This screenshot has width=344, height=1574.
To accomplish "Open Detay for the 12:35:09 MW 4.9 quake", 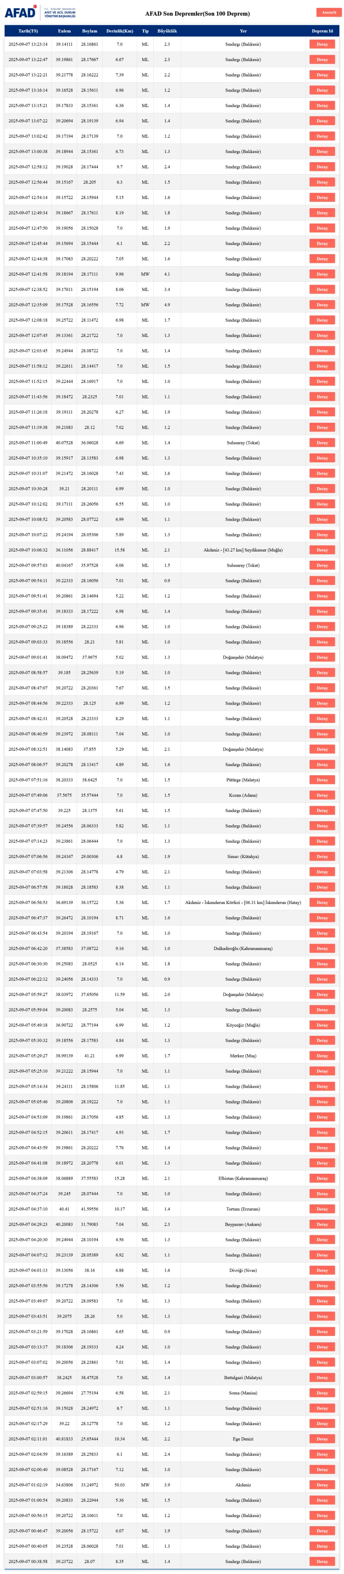I will tap(322, 305).
